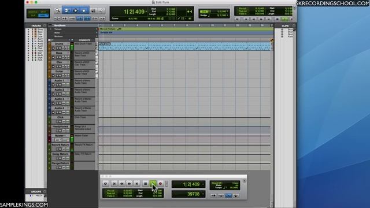The image size is (370, 208).
Task: Select the Pencil tool
Action: pyautogui.click(x=102, y=10)
